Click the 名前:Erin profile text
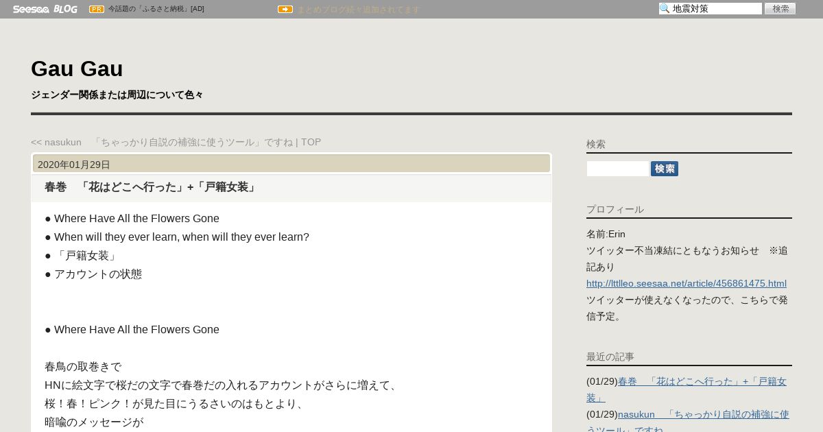This screenshot has height=432, width=823. click(606, 234)
